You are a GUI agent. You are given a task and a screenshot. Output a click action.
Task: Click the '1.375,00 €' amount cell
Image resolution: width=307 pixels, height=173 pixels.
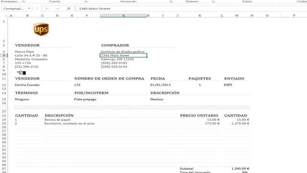click(x=240, y=124)
